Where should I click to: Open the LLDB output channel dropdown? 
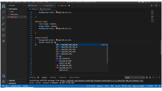(x=134, y=78)
